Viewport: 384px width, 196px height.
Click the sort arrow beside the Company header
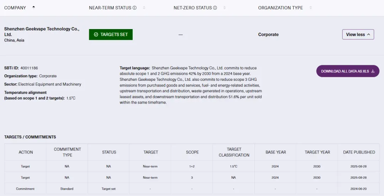[x=33, y=7]
